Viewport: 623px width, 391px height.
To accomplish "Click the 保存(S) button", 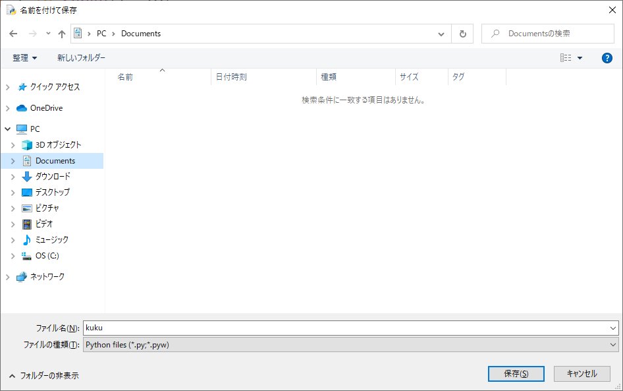I will point(516,373).
